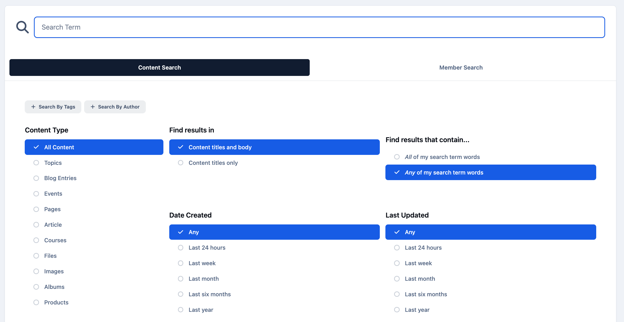This screenshot has width=624, height=322.
Task: Set Last Updated to Any
Action: (x=491, y=232)
